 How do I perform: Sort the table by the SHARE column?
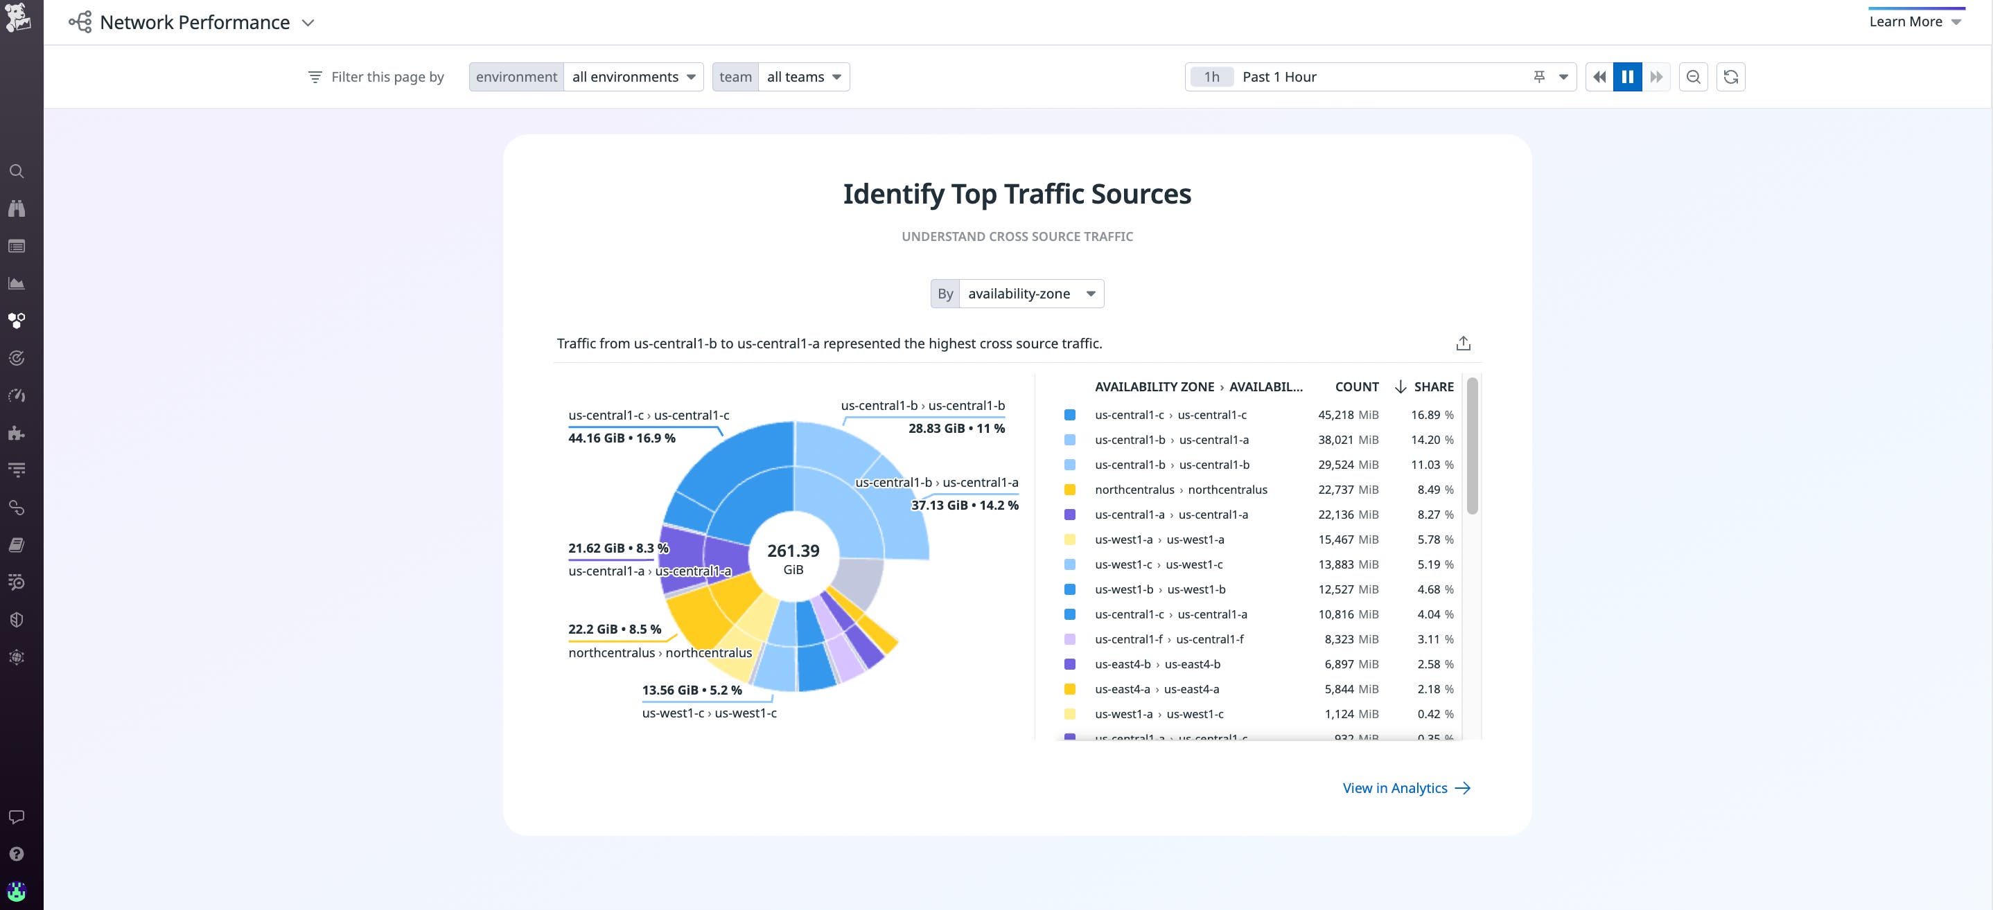(x=1434, y=386)
